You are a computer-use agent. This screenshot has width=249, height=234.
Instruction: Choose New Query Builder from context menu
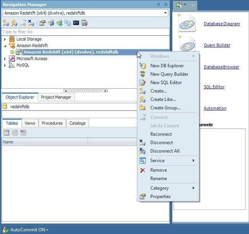168,74
